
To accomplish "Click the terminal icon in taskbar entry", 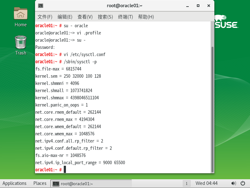I will click(56, 184).
